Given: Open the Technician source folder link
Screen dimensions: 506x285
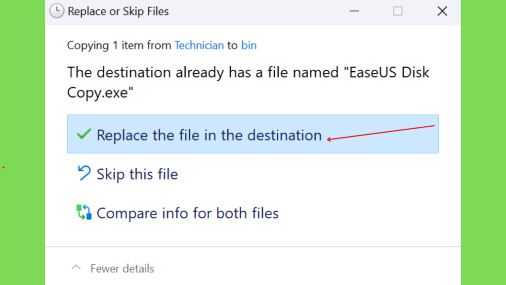Looking at the screenshot, I should point(199,45).
